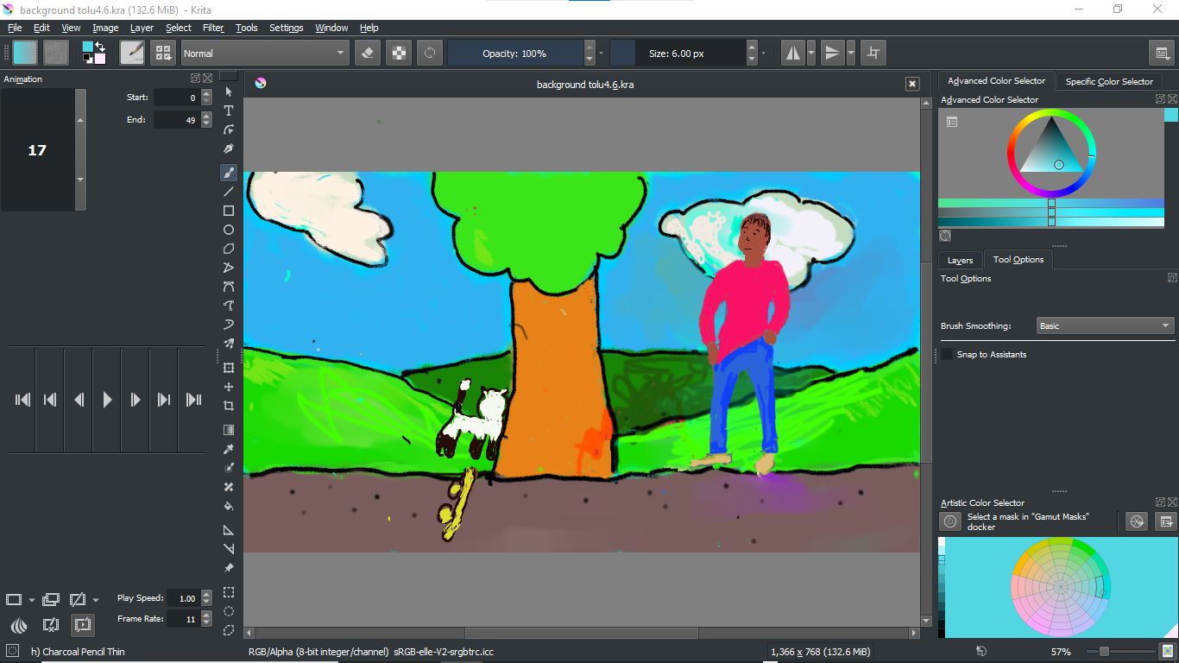Image resolution: width=1179 pixels, height=663 pixels.
Task: Click the Frame Rate input field
Action: 183,619
